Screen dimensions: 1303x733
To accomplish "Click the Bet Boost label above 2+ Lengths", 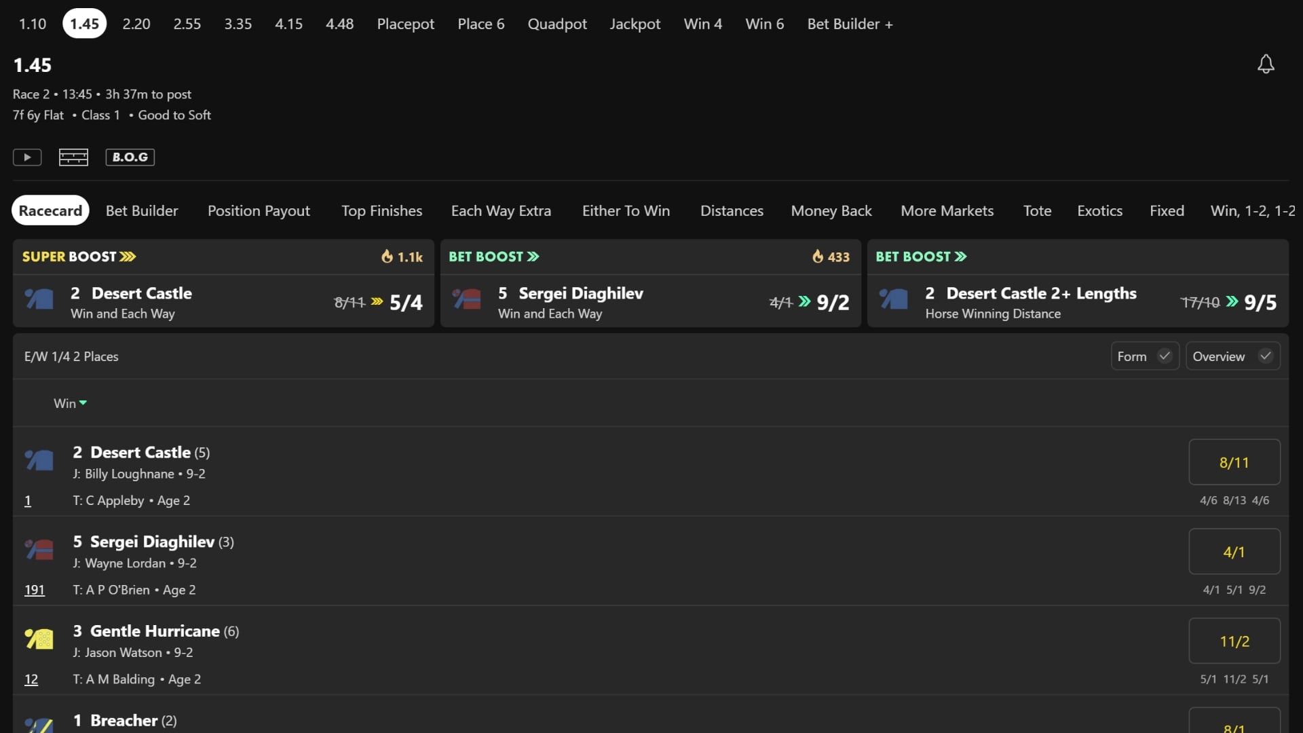I will (x=921, y=257).
